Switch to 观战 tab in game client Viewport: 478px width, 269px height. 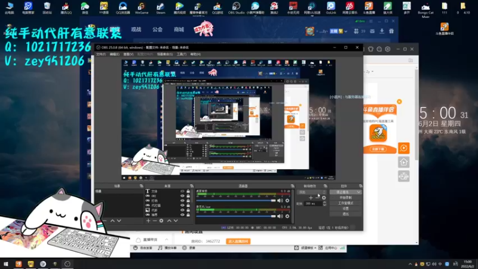point(136,29)
